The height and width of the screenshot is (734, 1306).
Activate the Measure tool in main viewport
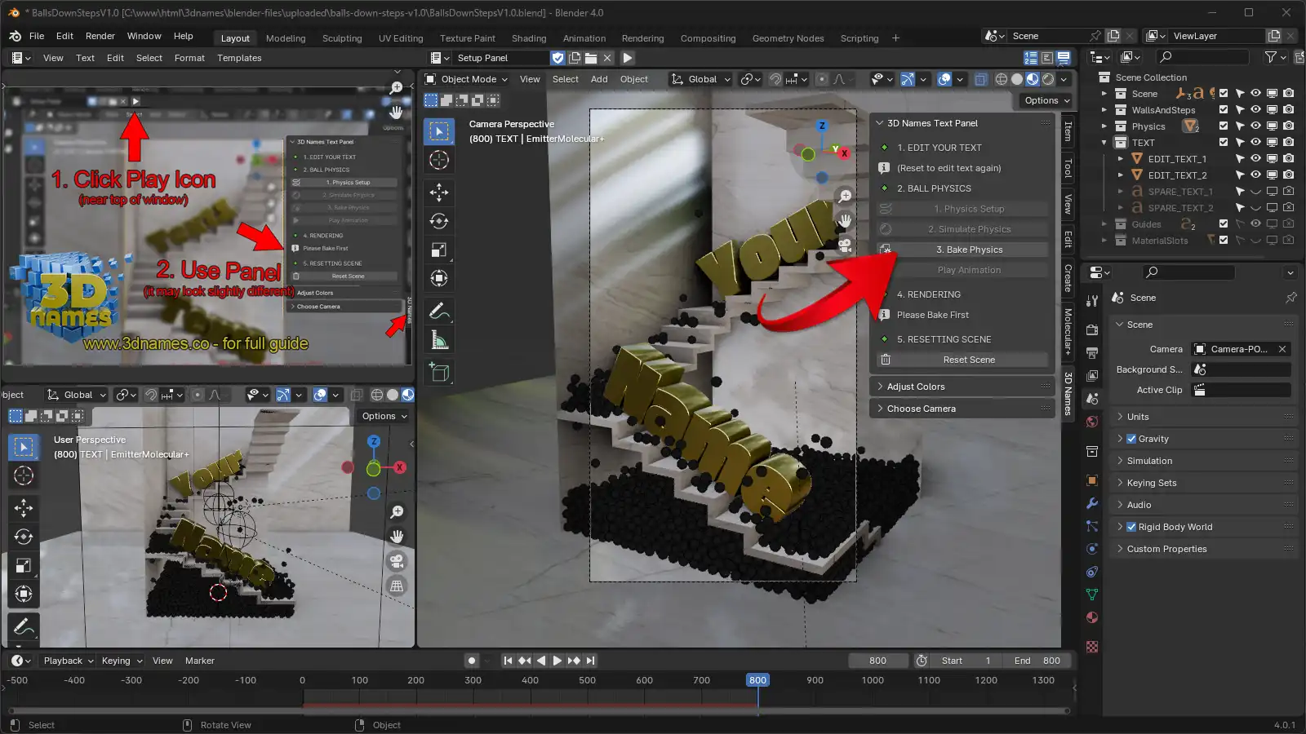tap(439, 341)
